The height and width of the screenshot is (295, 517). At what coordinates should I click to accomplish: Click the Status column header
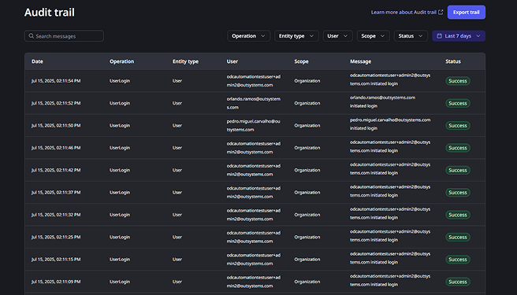click(x=453, y=61)
